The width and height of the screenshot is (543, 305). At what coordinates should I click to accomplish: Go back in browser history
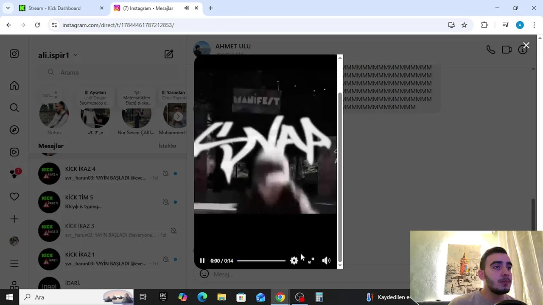(9, 25)
